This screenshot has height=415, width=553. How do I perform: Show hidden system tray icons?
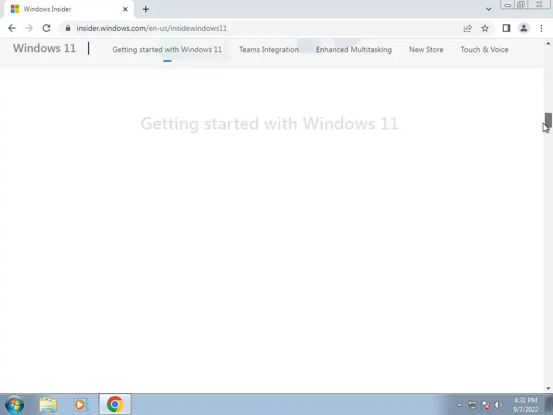[459, 405]
